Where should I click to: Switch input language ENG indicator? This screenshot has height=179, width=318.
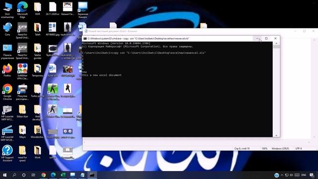pyautogui.click(x=304, y=175)
